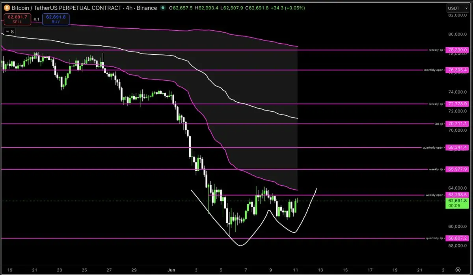Click the 27 date on the time axis
Viewport: 473px width, 275px height.
[x=109, y=270]
